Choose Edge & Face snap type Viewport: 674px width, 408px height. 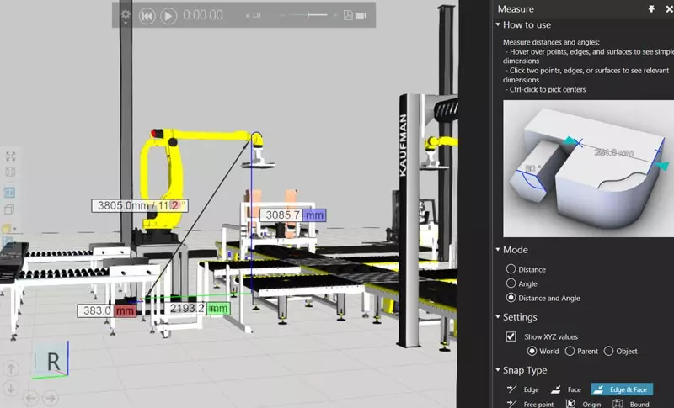(x=621, y=389)
